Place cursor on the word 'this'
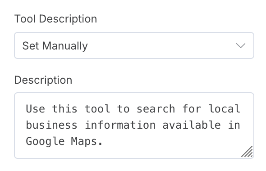 tap(64, 109)
